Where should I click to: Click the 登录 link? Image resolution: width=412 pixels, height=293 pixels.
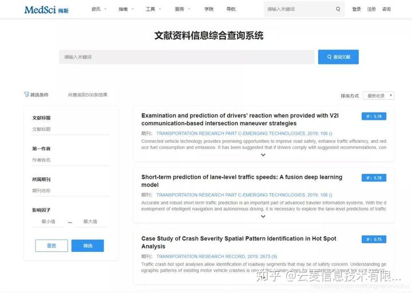click(x=356, y=9)
